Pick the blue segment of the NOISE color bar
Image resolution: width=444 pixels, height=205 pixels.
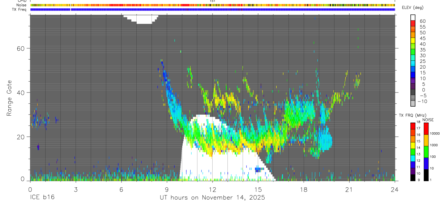(x=426, y=163)
